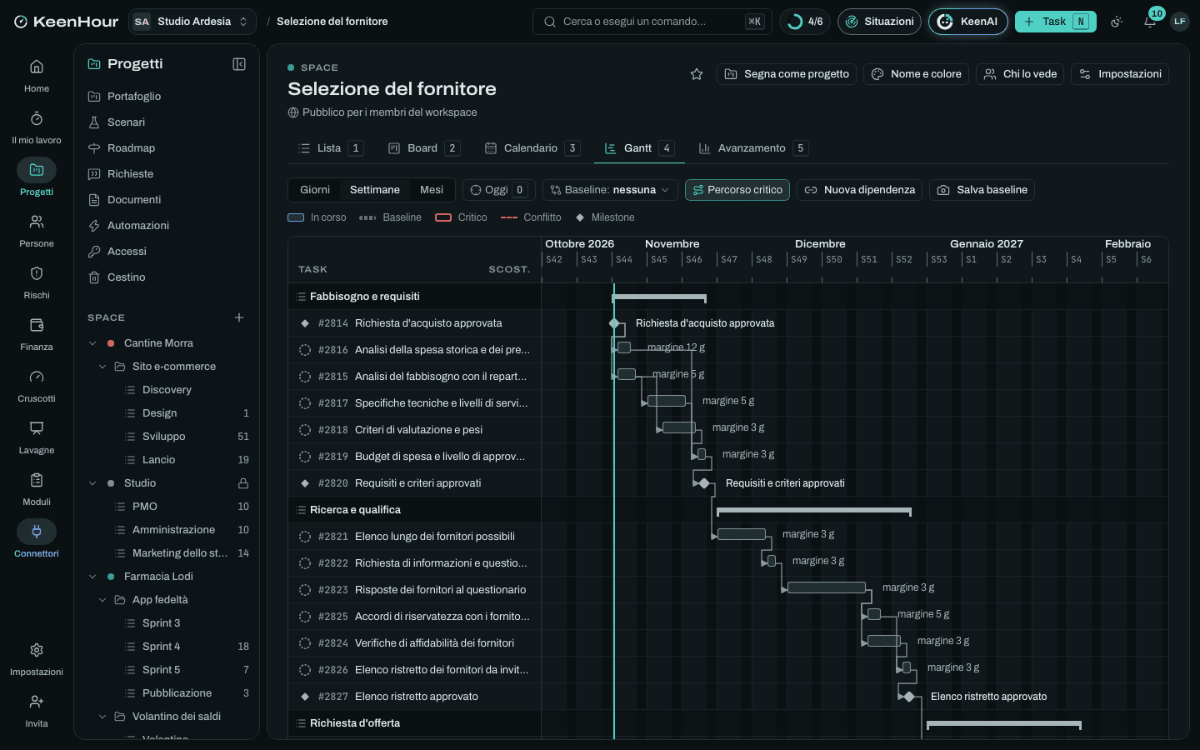Open the notifications bell
Screen dimensions: 1200x750
pos(1150,22)
